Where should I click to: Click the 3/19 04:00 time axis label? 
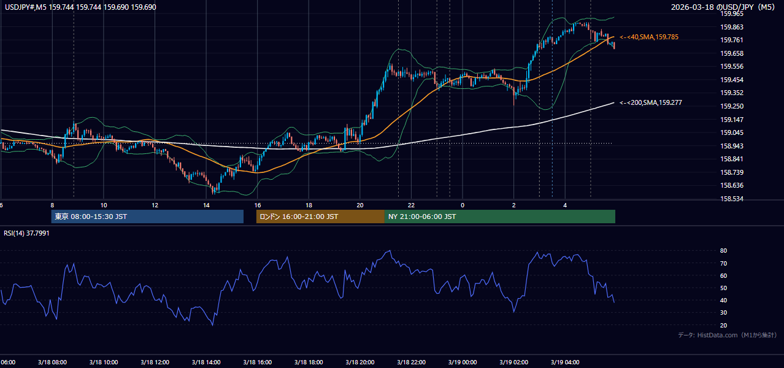[x=565, y=362]
